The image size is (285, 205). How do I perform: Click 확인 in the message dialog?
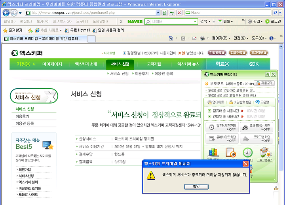tap(196, 186)
